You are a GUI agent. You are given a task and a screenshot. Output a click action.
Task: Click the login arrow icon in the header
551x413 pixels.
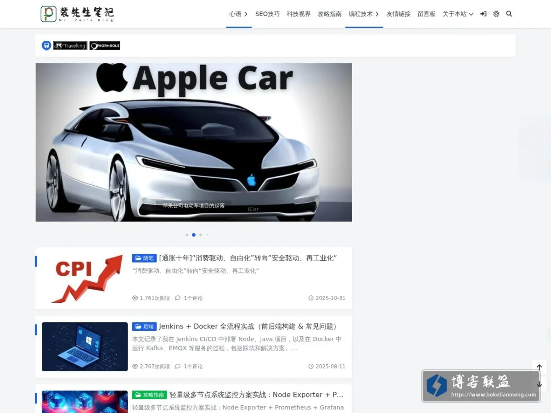(484, 14)
